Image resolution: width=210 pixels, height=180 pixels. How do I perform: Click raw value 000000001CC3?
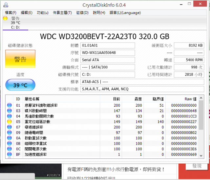[184, 116]
